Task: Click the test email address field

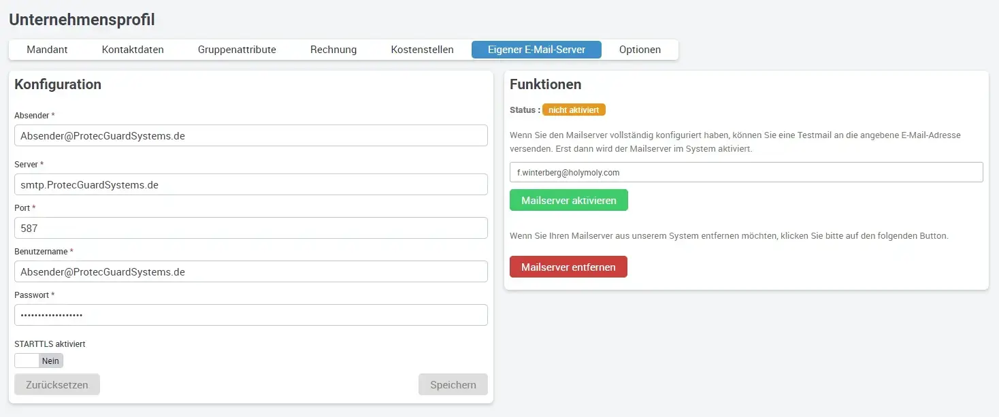Action: pyautogui.click(x=746, y=172)
